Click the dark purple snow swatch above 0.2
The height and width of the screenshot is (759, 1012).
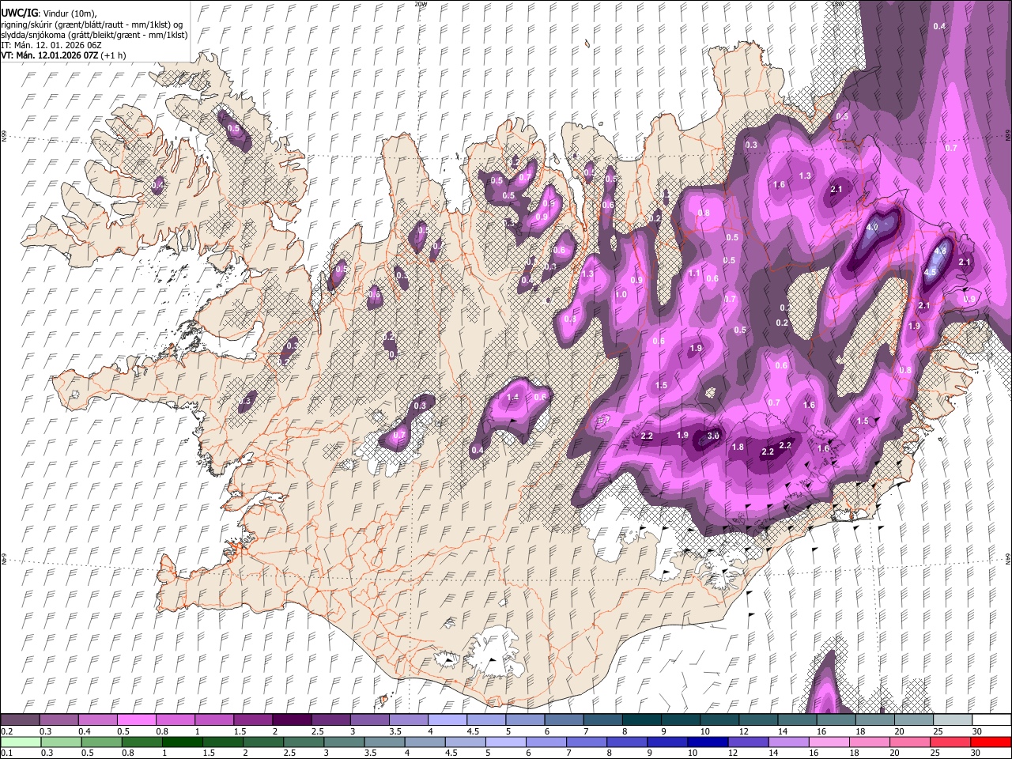point(20,720)
